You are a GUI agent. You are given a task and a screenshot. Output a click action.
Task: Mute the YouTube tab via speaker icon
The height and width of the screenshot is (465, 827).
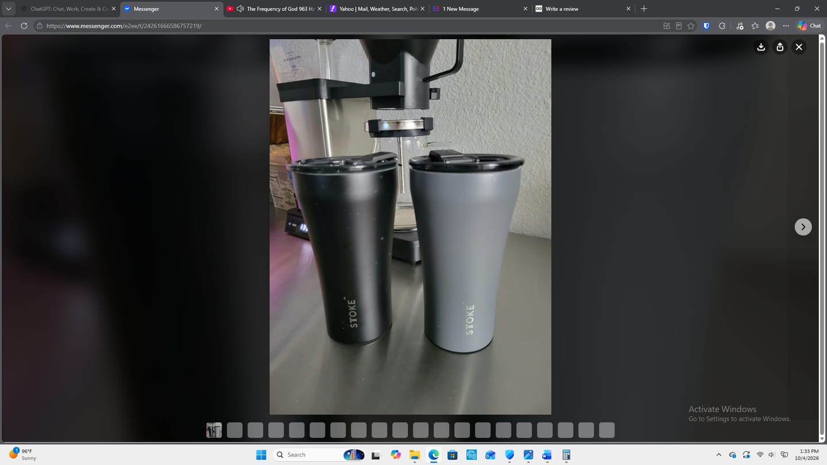[x=240, y=9]
